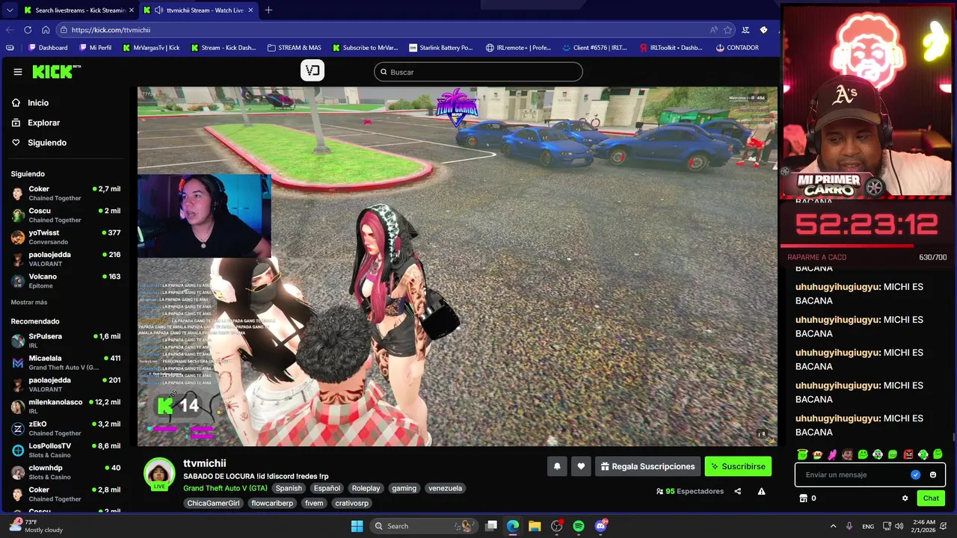Open the Kick sidebar hamburger menu
This screenshot has width=957, height=538.
tap(18, 72)
